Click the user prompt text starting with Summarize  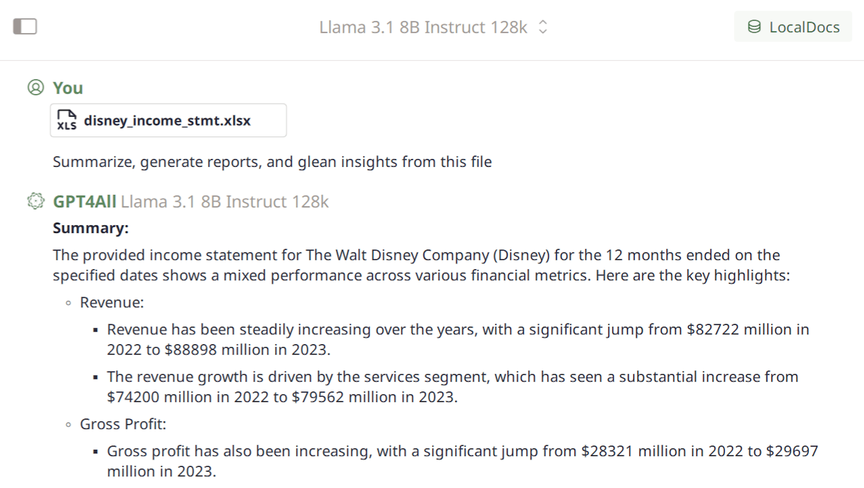coord(272,162)
